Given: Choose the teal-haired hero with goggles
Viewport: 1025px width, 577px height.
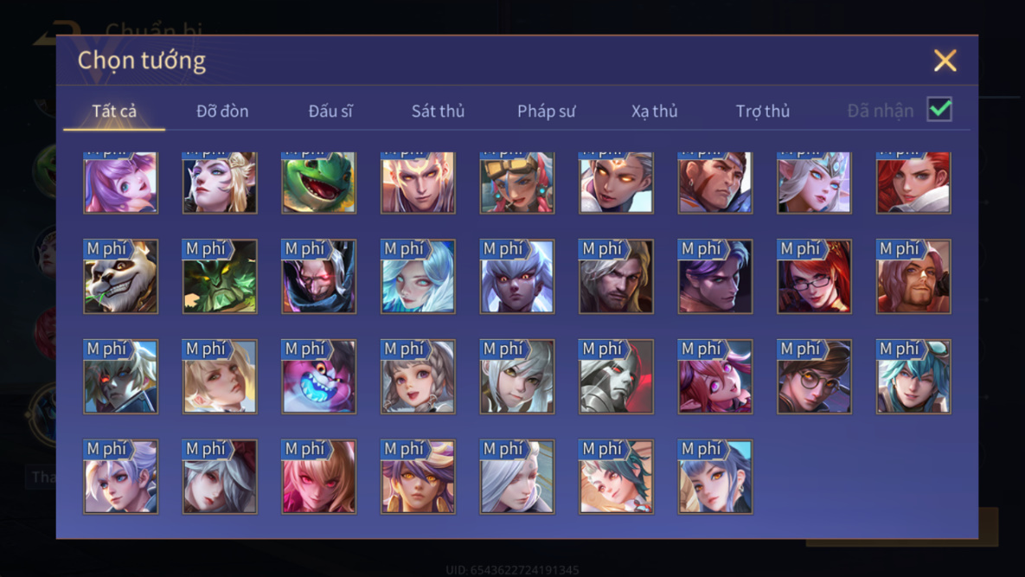Looking at the screenshot, I should coord(913,376).
